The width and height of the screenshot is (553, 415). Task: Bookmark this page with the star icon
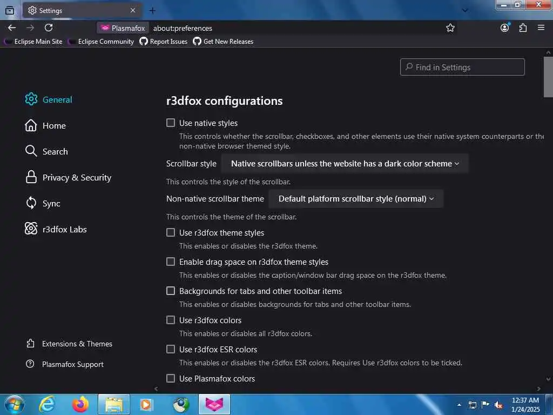pos(450,28)
